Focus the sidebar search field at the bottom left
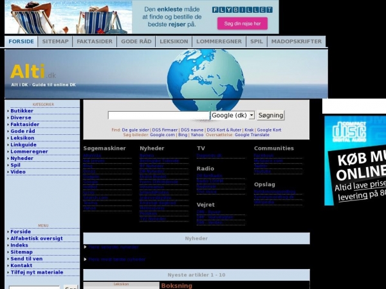The width and height of the screenshot is (386, 289). 34,288
